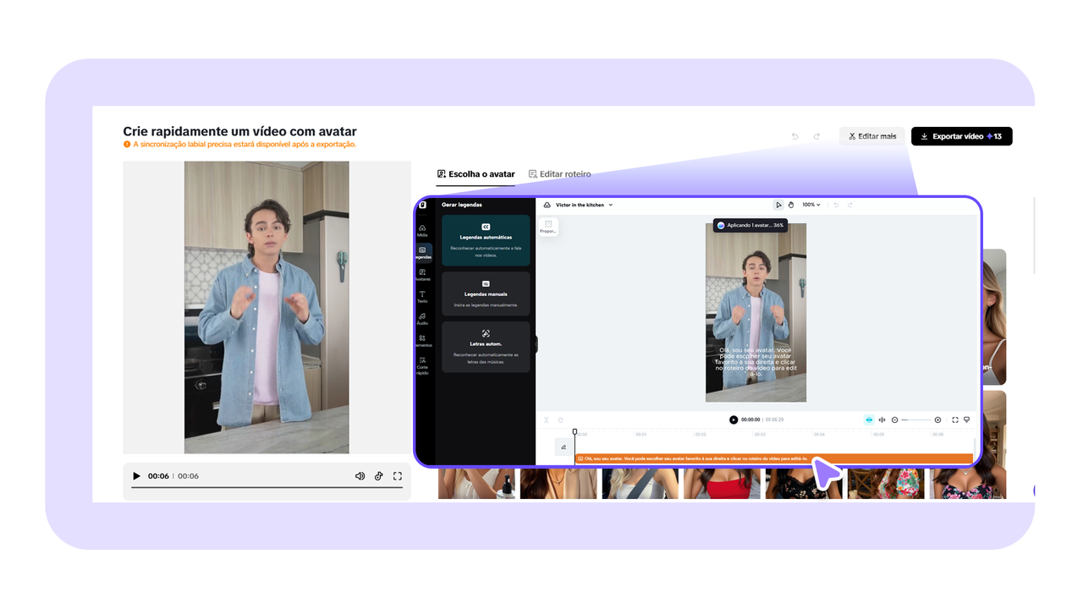Redo the change in header
Image resolution: width=1083 pixels, height=609 pixels.
click(x=816, y=136)
